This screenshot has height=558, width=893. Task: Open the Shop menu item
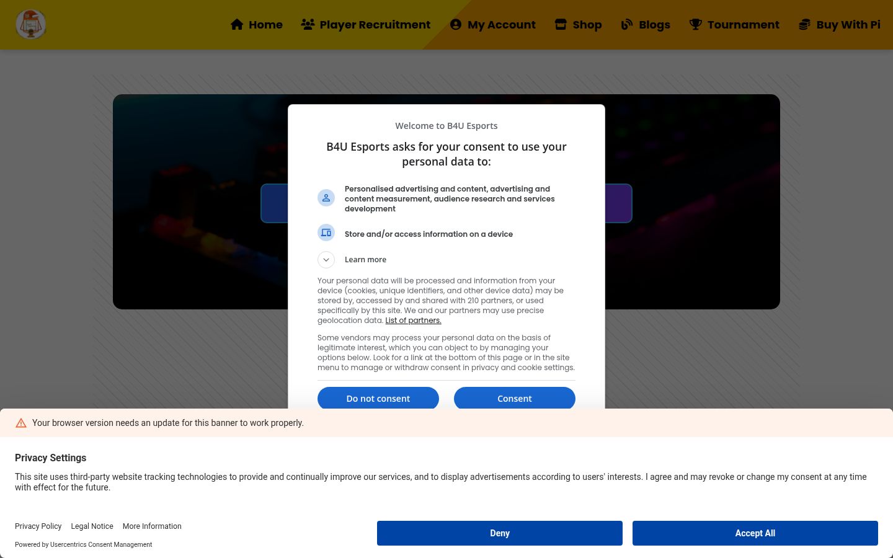(578, 25)
